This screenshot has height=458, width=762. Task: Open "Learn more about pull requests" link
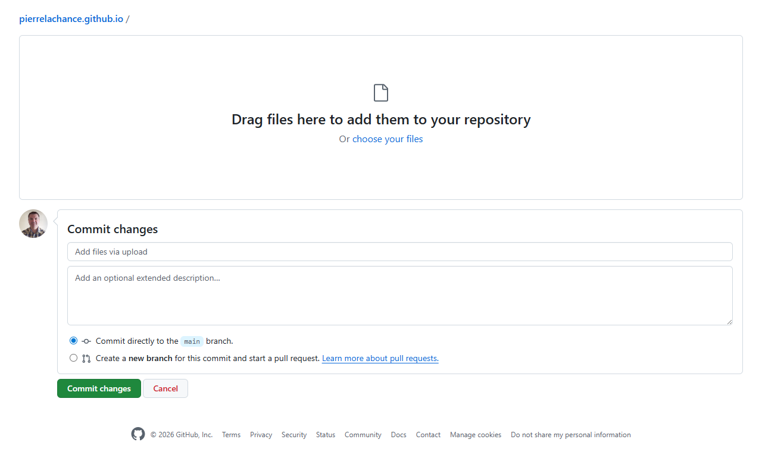tap(380, 359)
